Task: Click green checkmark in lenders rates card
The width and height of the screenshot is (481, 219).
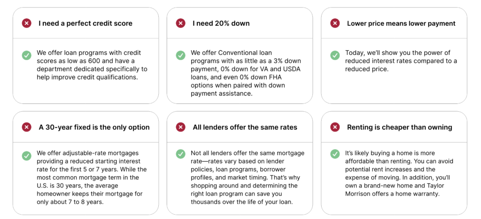Action: [181, 154]
